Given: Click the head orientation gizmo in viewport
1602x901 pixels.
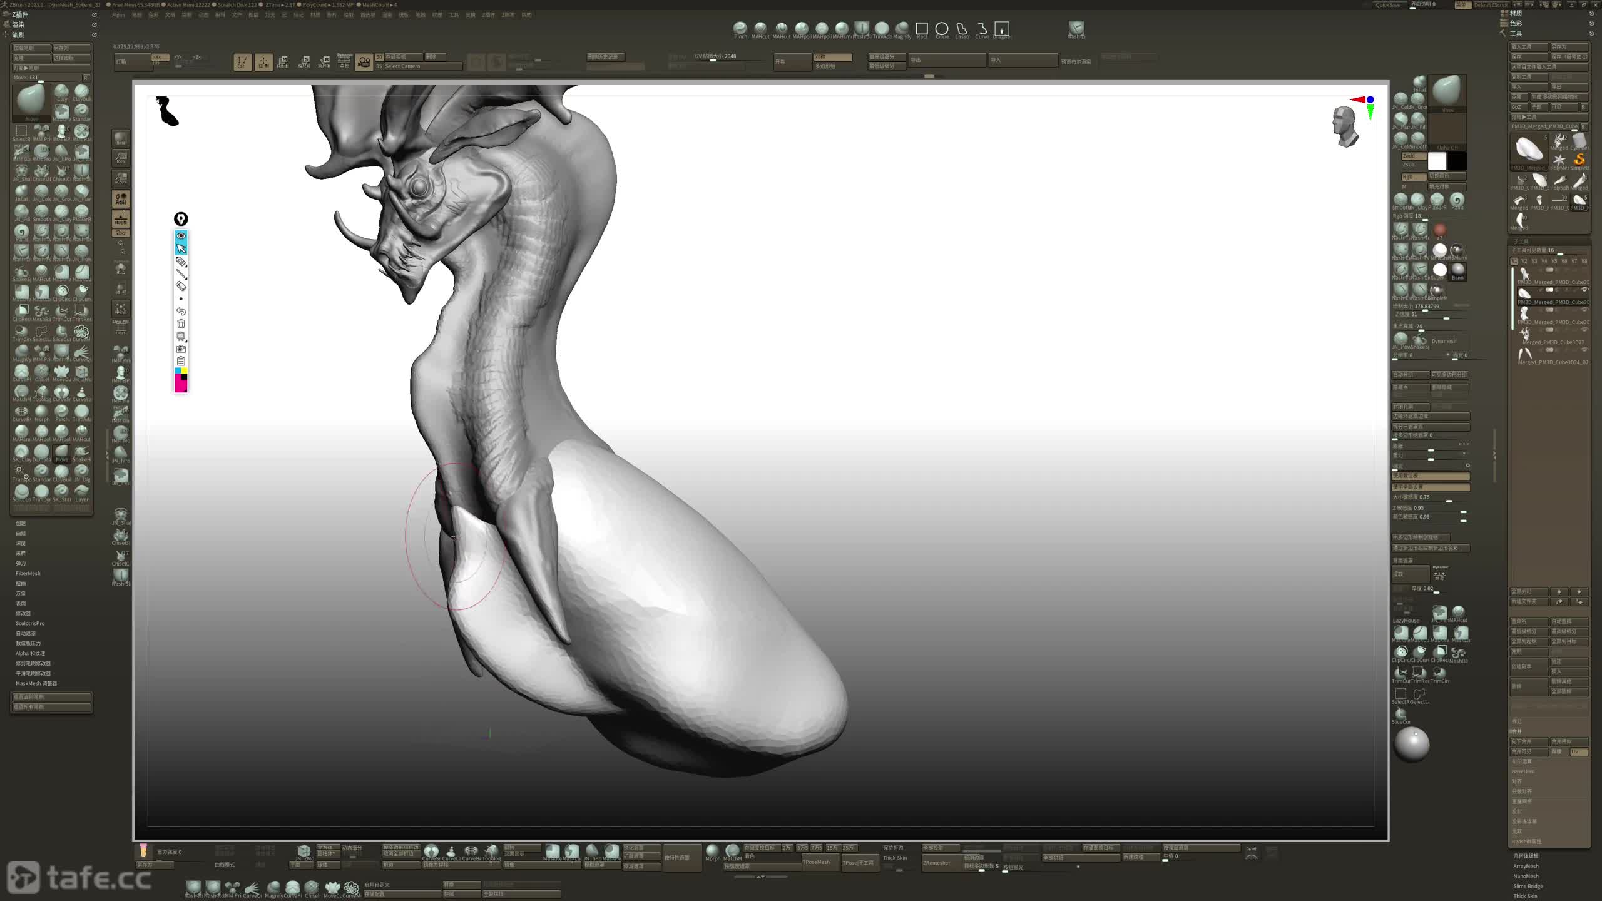Looking at the screenshot, I should click(1344, 126).
